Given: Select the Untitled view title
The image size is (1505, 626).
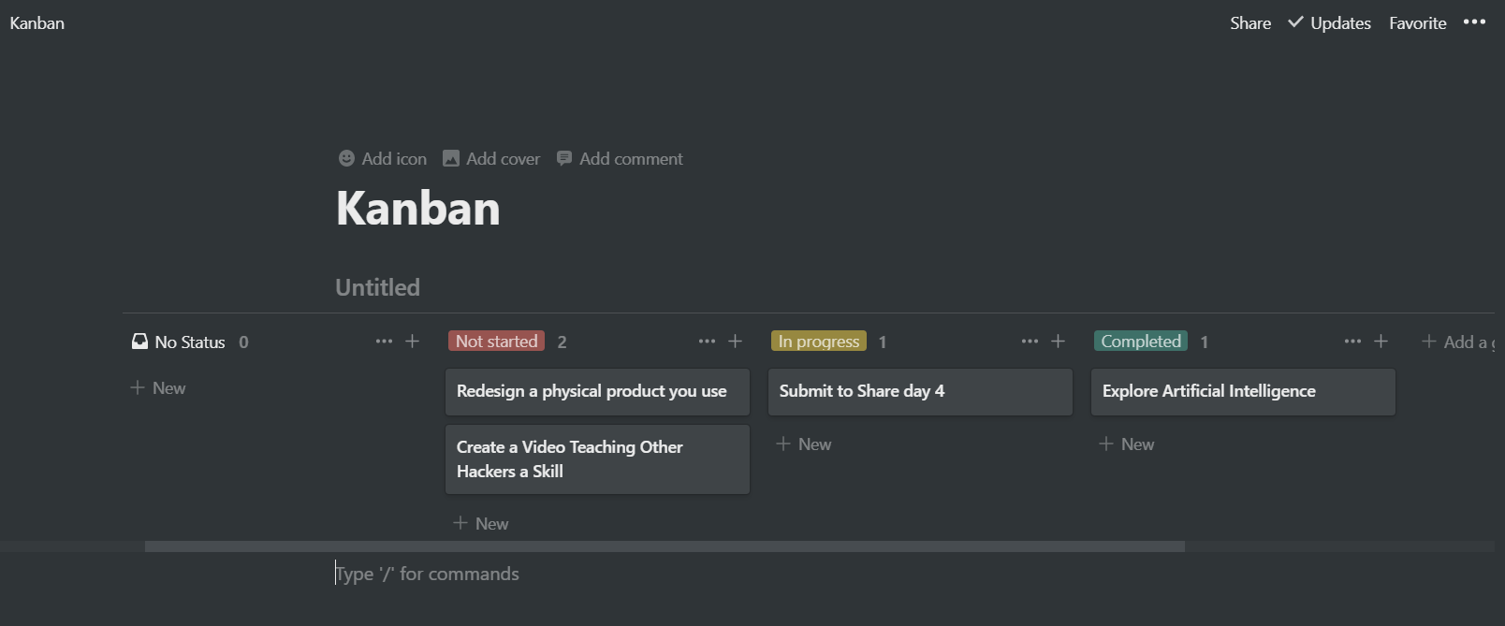Looking at the screenshot, I should (376, 286).
